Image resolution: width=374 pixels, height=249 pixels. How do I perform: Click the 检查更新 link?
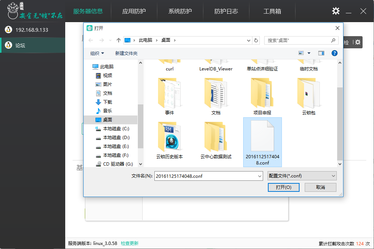tap(129, 243)
